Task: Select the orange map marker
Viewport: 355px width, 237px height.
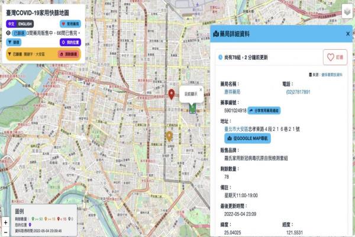Action: pos(169,136)
